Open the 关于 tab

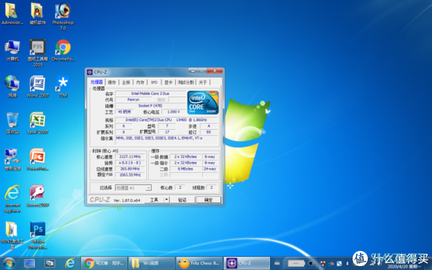[203, 83]
